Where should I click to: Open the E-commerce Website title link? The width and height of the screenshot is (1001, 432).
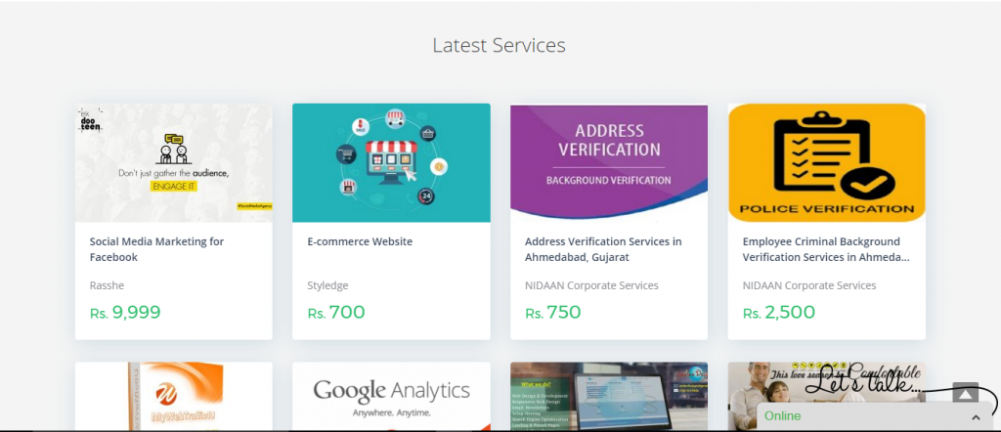point(360,241)
